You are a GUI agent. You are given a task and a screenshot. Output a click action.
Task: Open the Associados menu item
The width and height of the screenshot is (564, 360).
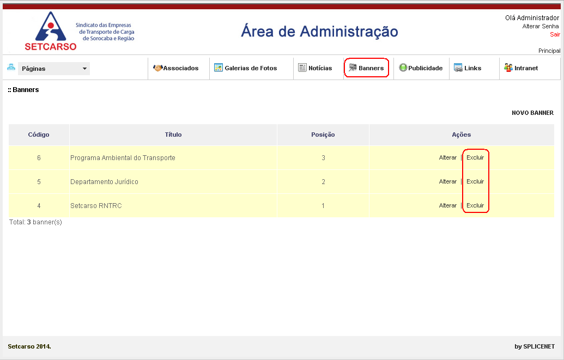(181, 68)
